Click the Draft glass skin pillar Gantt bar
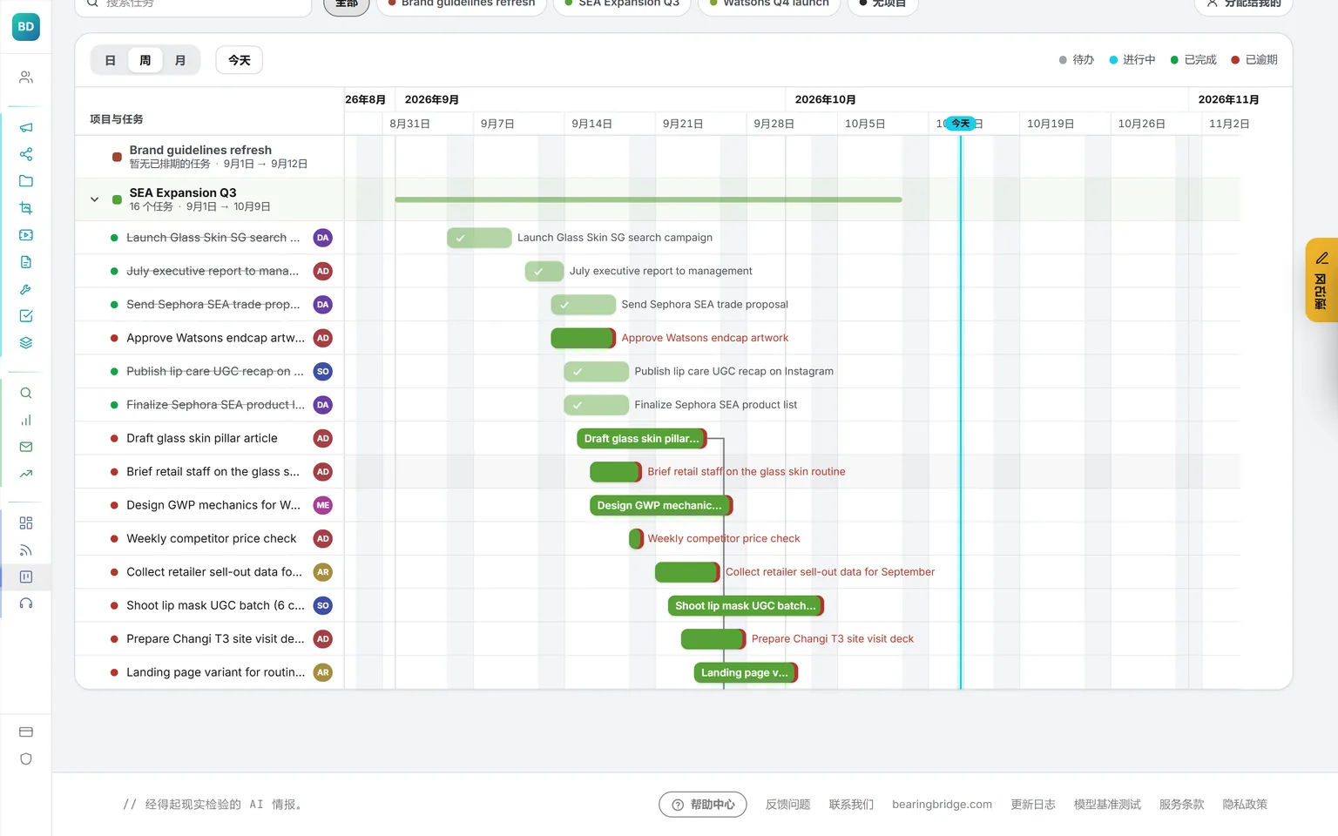Viewport: 1338px width, 836px height. pos(641,439)
